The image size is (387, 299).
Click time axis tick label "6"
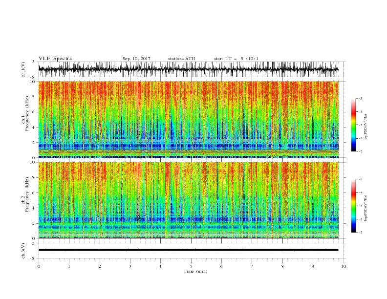tap(221, 266)
